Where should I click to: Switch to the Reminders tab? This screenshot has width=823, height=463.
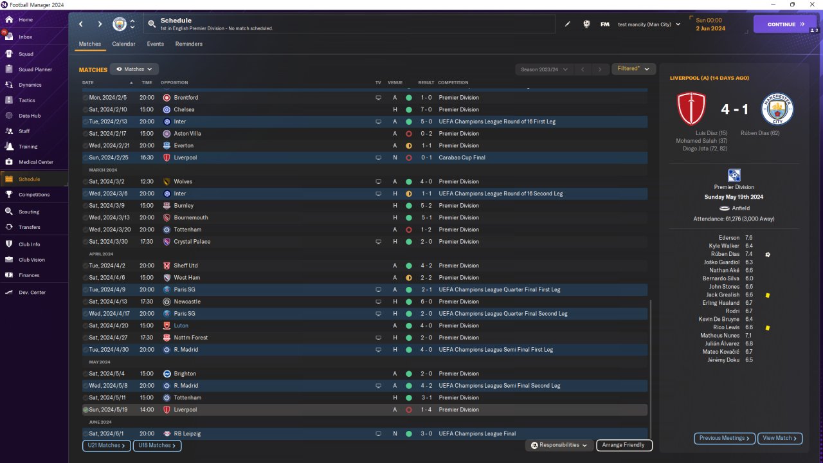(188, 44)
